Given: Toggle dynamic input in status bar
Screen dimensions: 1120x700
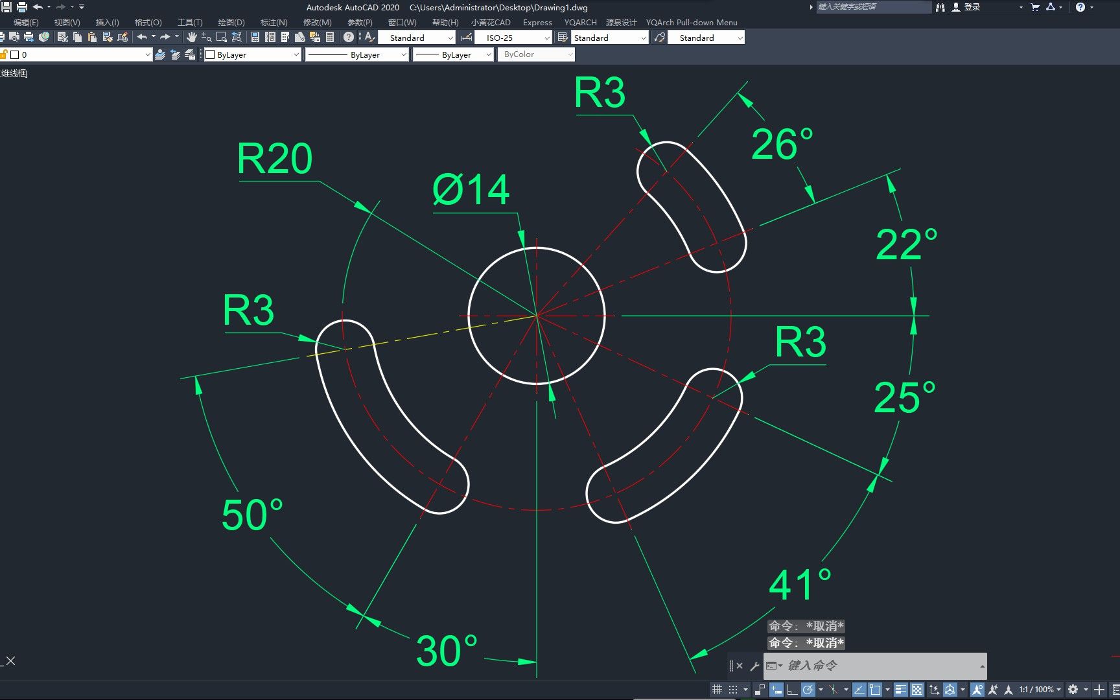Looking at the screenshot, I should tap(776, 690).
